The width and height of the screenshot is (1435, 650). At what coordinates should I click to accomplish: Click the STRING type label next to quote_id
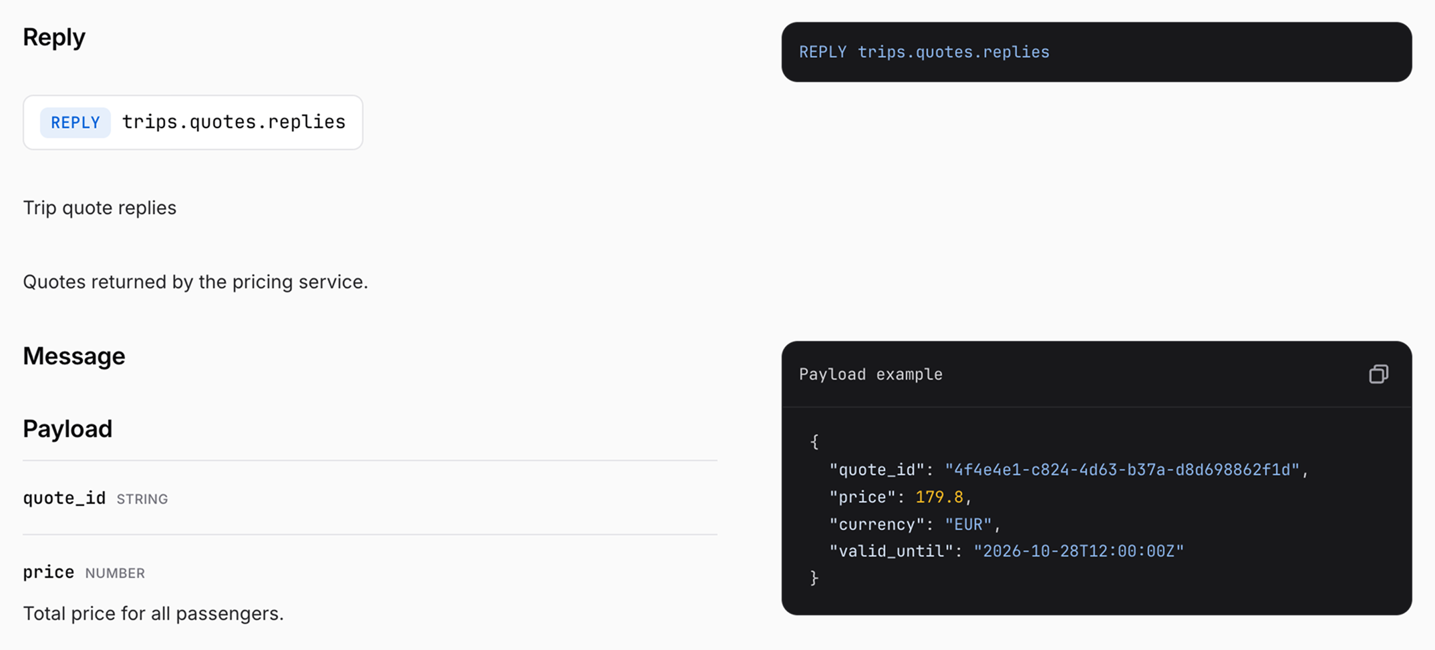[142, 499]
